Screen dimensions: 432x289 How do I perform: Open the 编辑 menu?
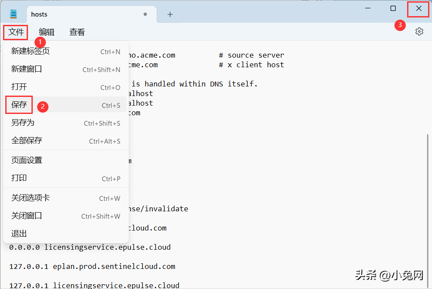coord(46,32)
